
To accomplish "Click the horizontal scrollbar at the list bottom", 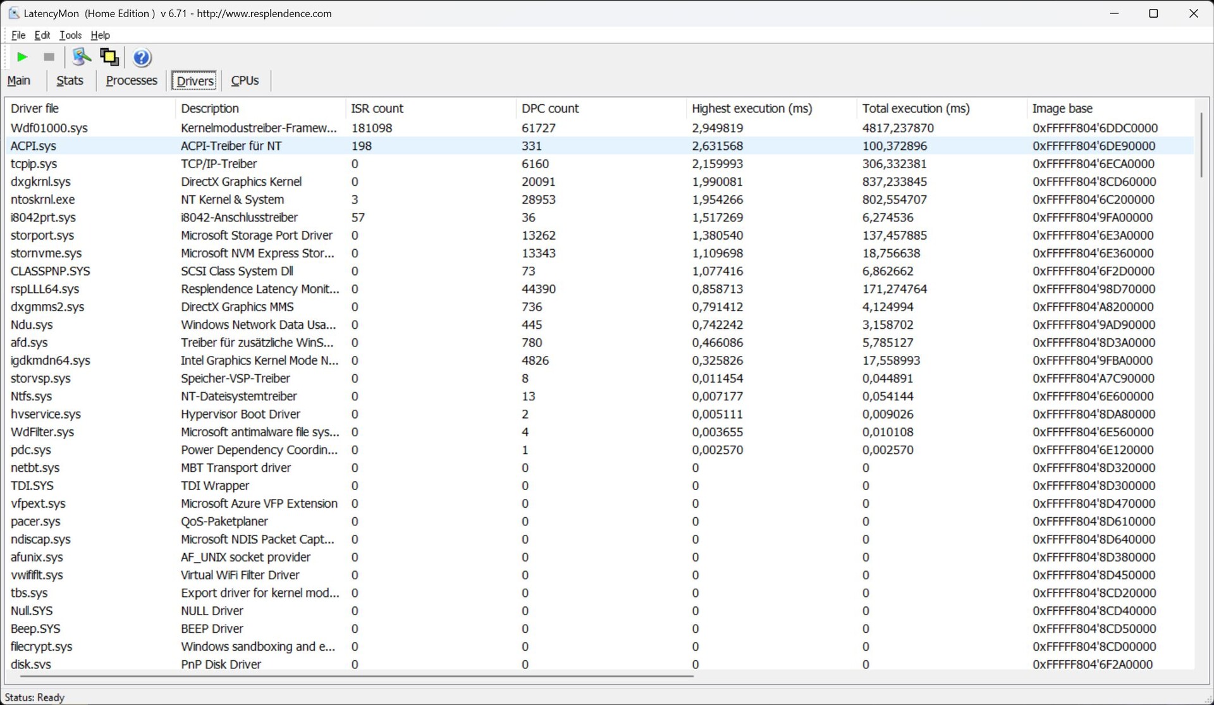I will click(354, 676).
